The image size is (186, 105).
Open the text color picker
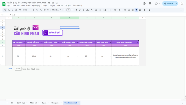pos(87,10)
